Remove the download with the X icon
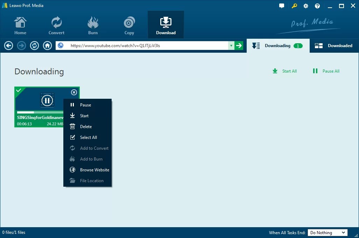Screen dimensions: 359x238 coord(74,92)
